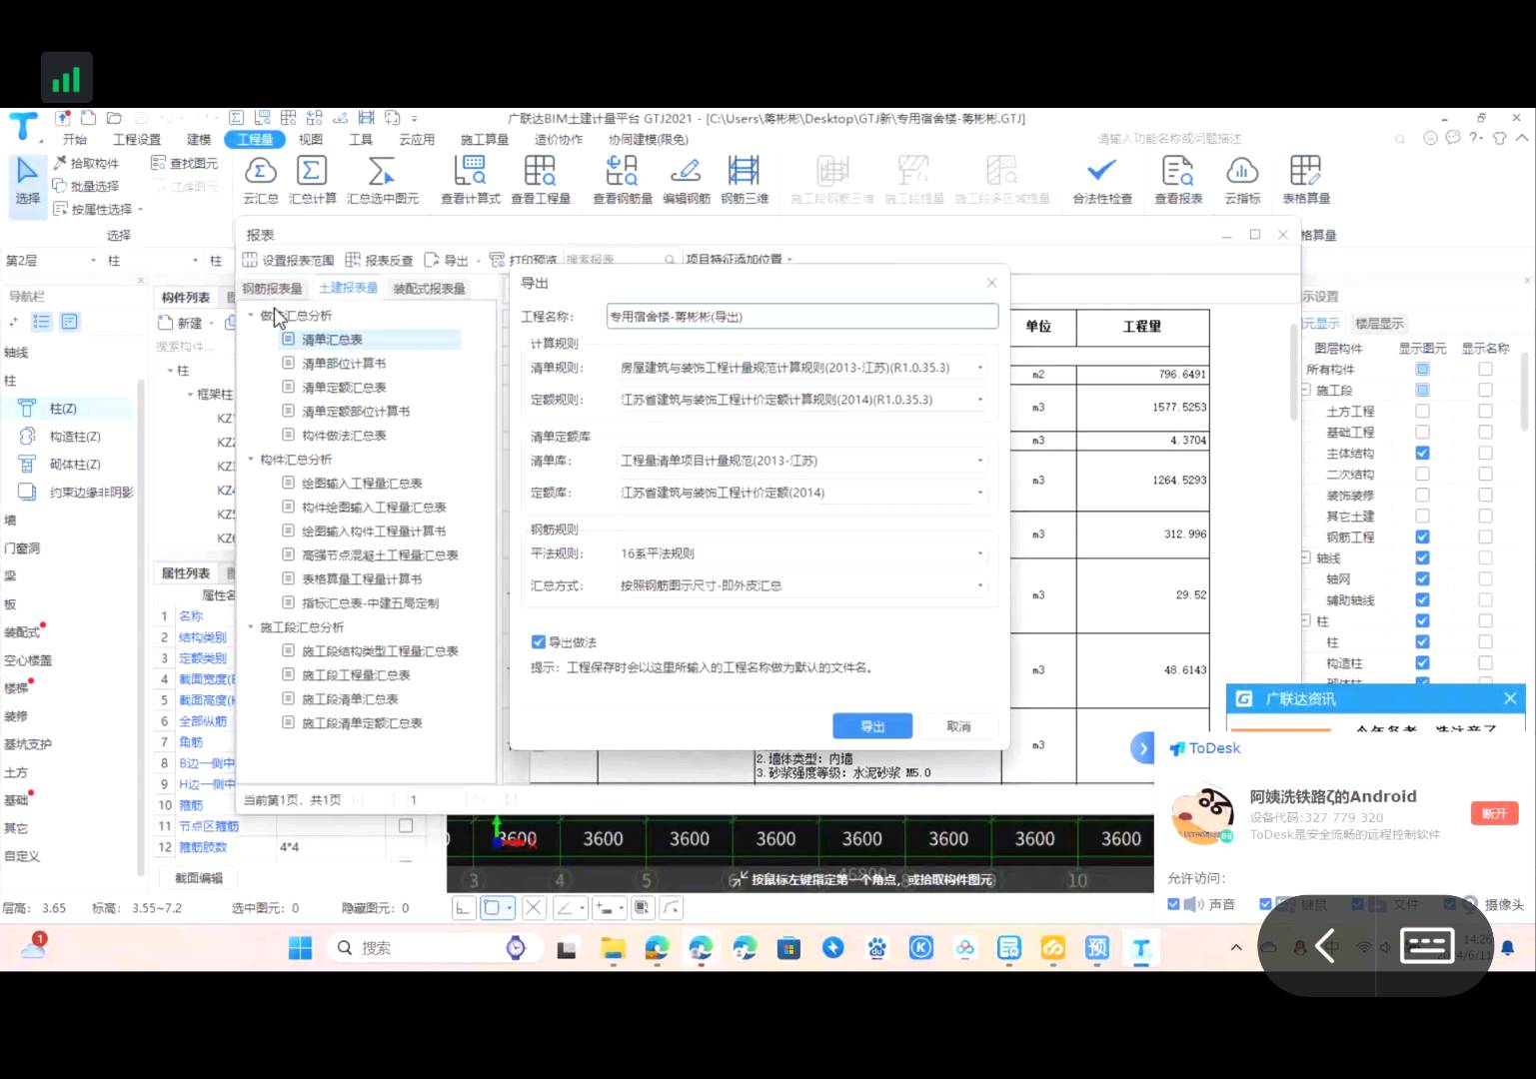This screenshot has height=1079, width=1536.
Task: Select 清单部位计算书 report
Action: coord(344,364)
